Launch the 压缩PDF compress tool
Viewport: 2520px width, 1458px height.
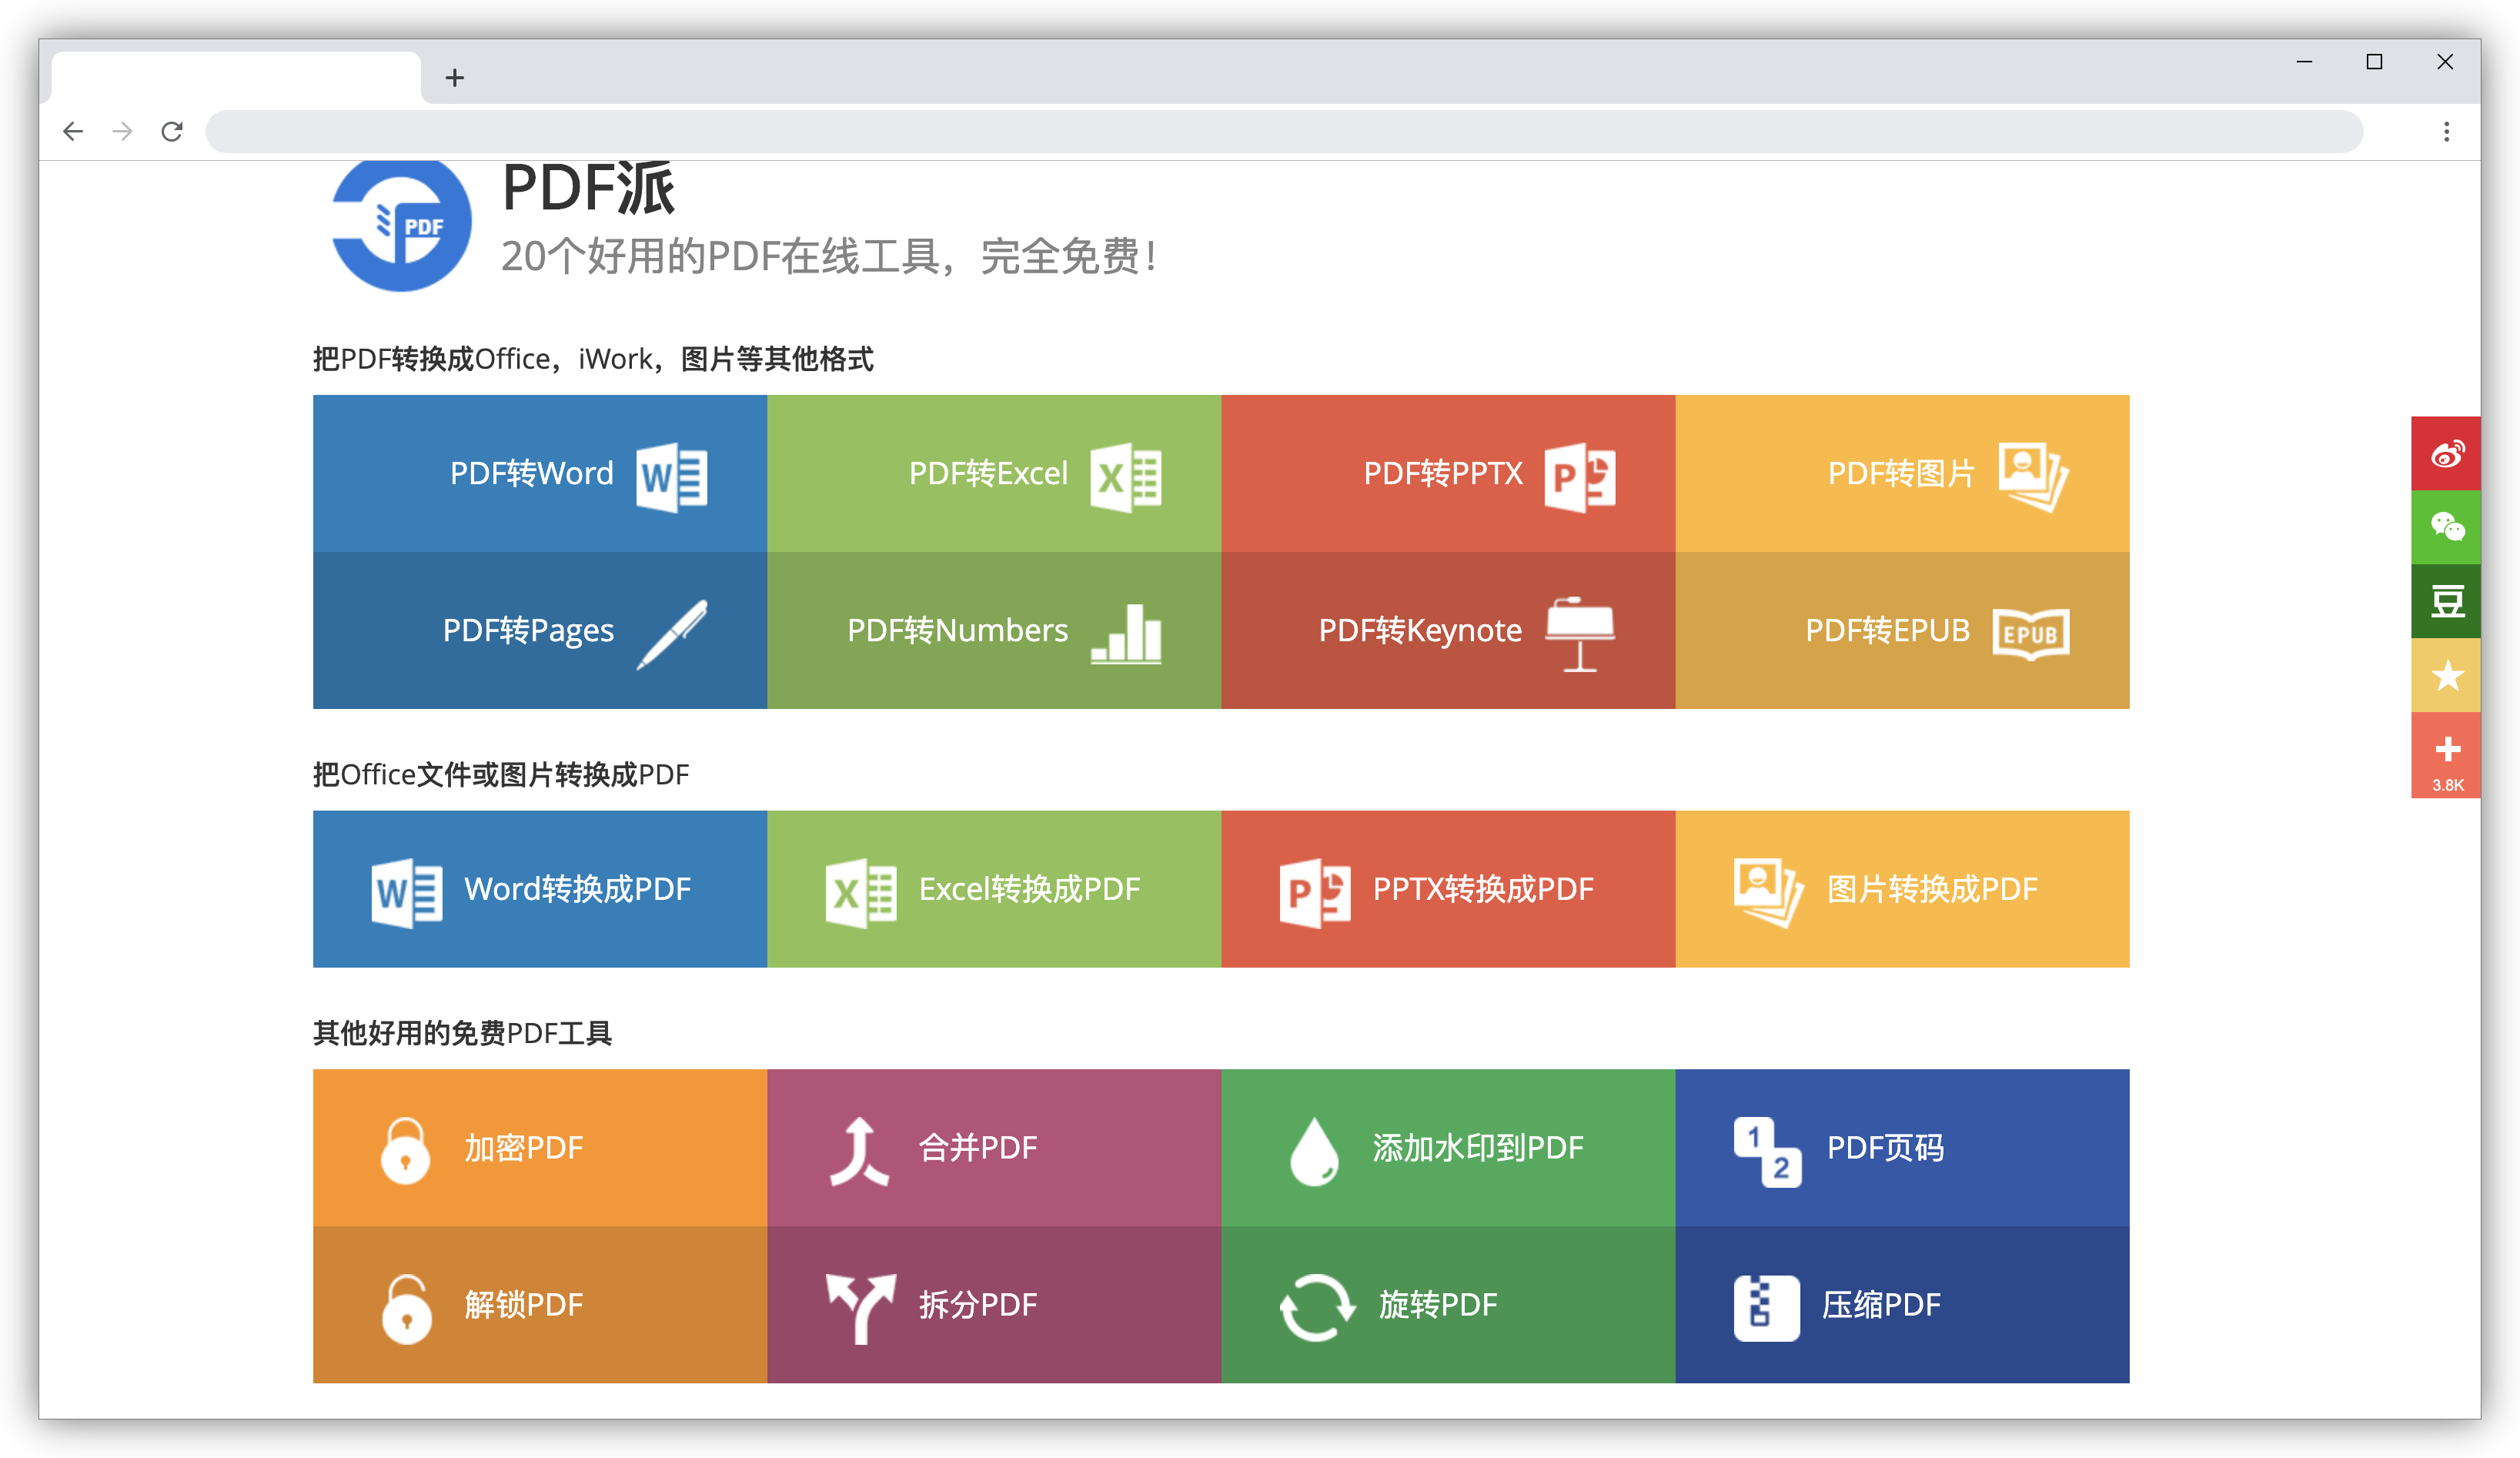pyautogui.click(x=1902, y=1304)
